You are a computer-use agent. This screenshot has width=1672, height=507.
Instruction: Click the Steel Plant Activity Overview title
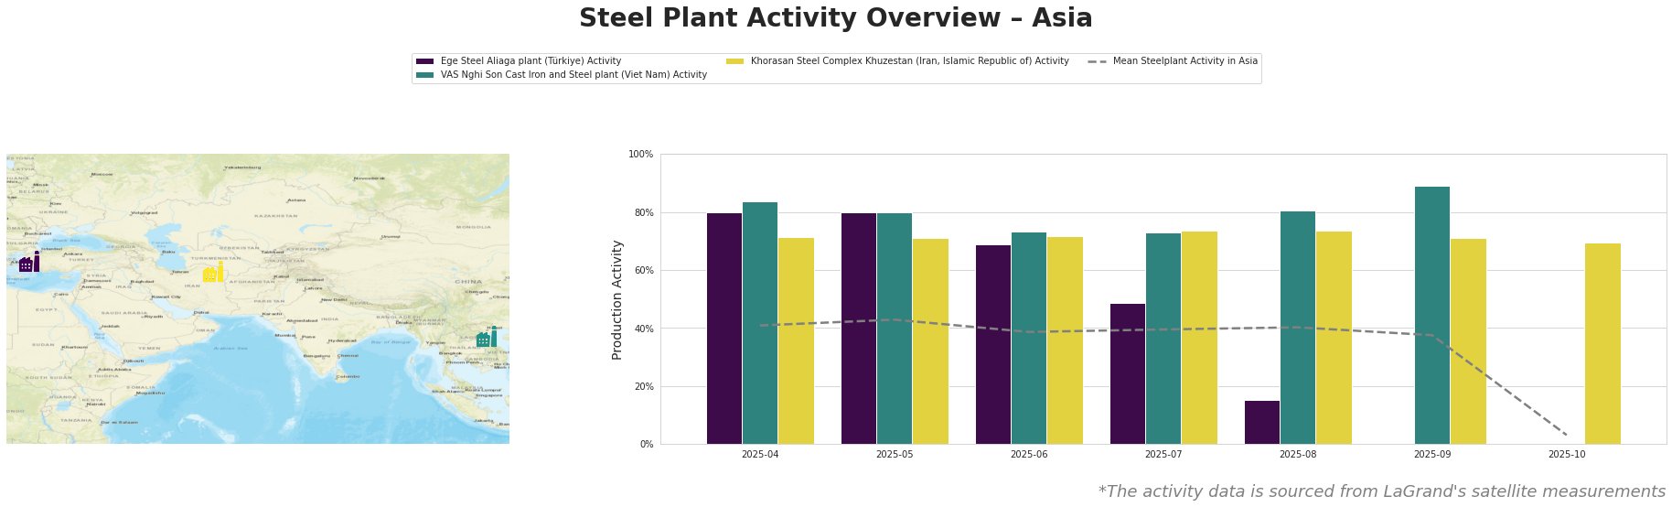(x=835, y=18)
